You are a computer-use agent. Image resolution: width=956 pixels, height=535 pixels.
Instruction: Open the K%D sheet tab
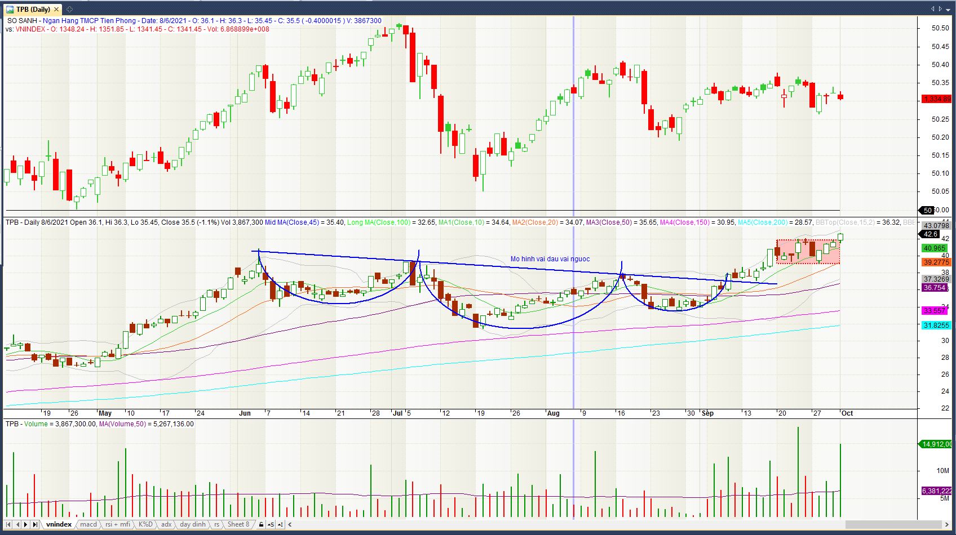point(145,524)
